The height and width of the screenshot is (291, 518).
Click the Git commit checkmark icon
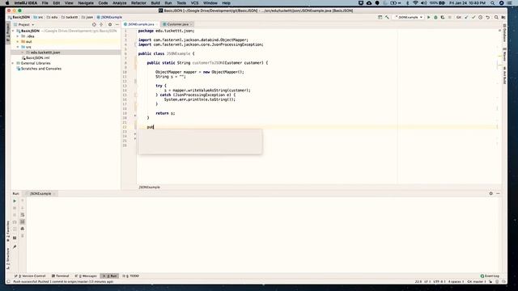[473, 17]
